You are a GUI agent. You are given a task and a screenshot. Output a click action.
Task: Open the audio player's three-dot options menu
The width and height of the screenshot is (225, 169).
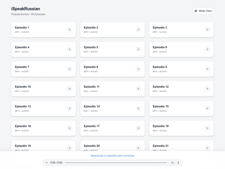[x=178, y=163]
